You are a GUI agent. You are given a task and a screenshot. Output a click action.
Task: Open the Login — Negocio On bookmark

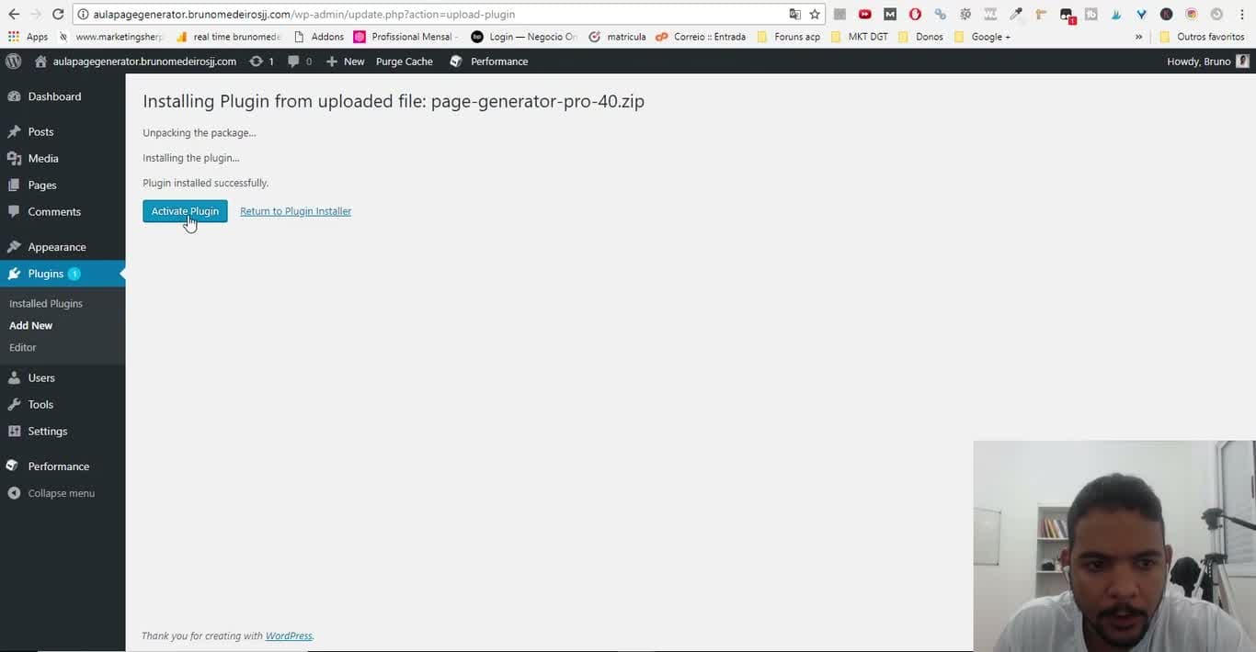click(x=524, y=37)
